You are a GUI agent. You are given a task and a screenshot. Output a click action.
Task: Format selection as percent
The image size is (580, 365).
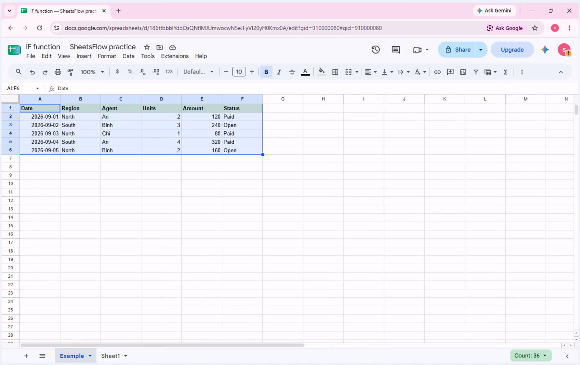click(130, 72)
